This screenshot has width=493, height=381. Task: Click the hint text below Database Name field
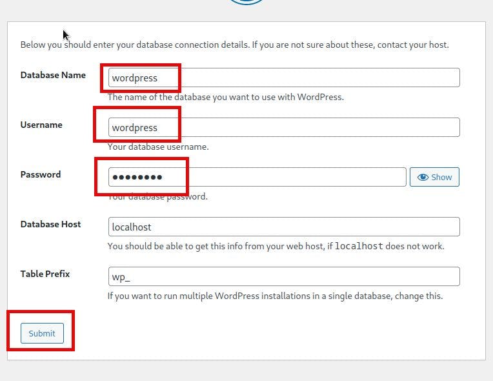(225, 97)
